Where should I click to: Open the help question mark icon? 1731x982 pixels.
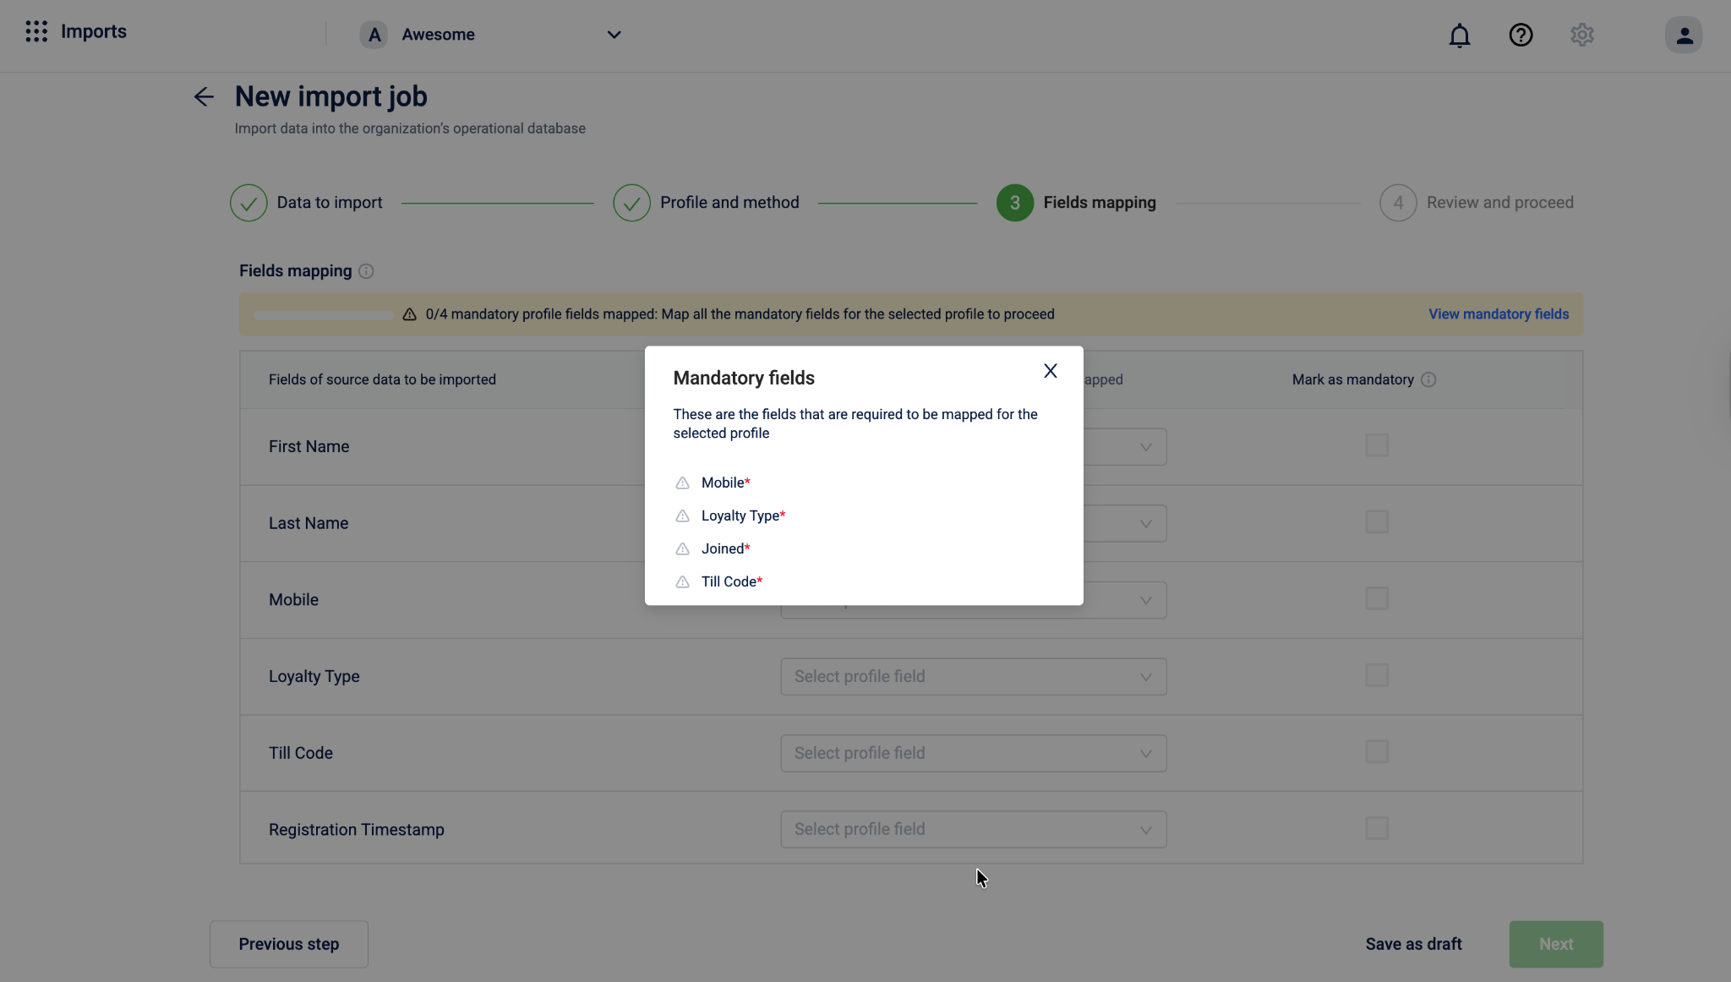[x=1521, y=35]
